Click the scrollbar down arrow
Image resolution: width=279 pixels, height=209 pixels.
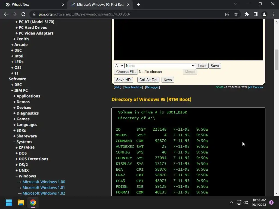coord(277,193)
